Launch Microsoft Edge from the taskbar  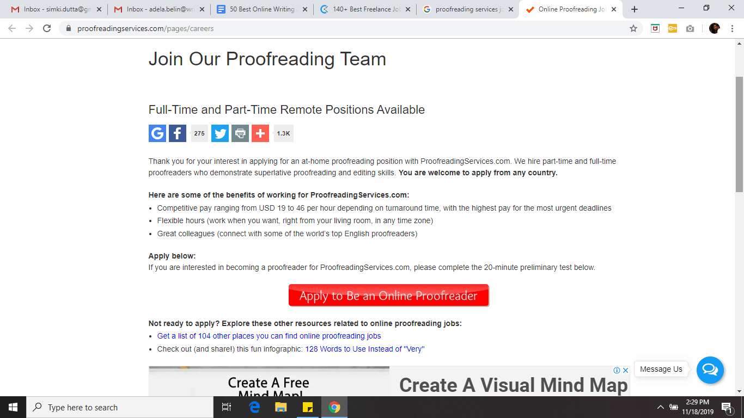point(254,407)
